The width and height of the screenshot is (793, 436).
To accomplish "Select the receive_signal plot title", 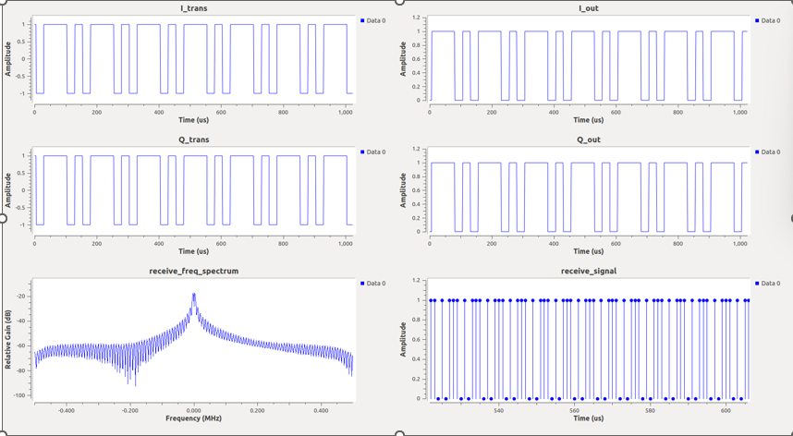I will [588, 271].
